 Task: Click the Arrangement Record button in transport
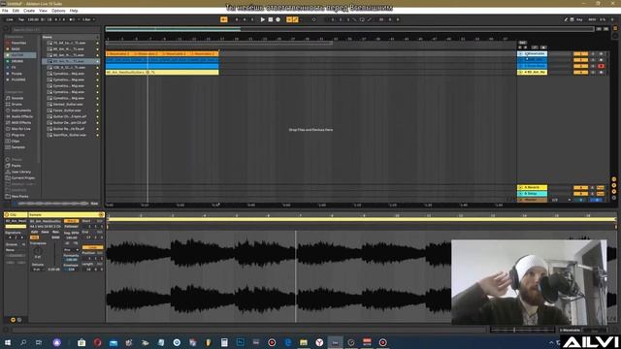click(278, 19)
